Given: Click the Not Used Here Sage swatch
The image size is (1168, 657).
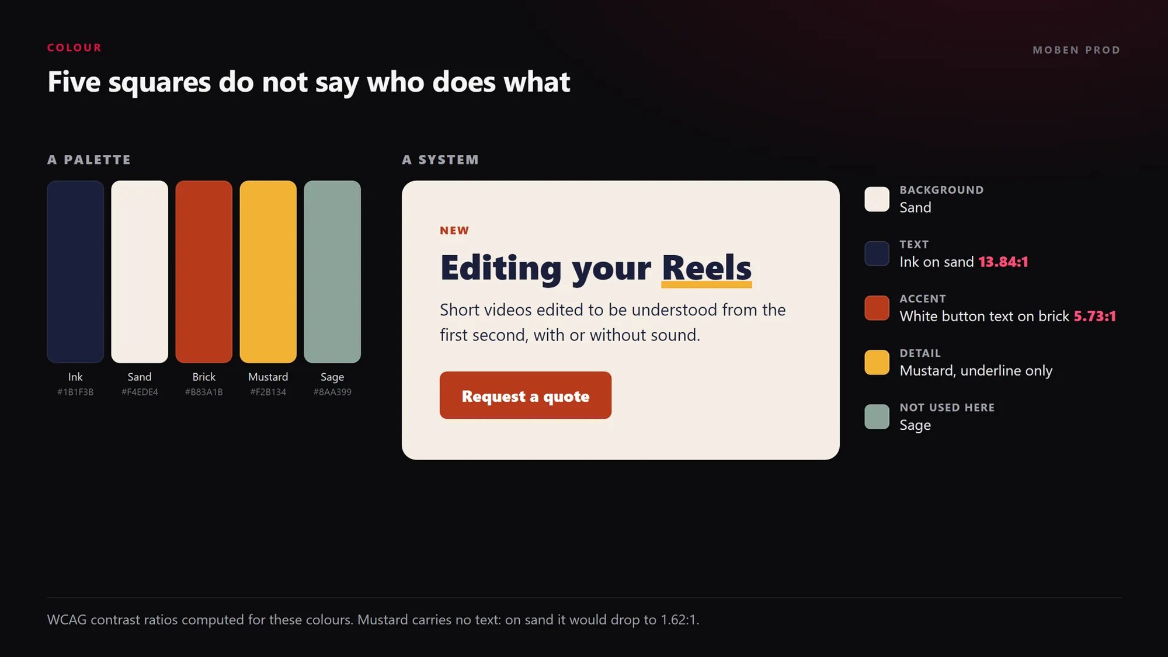Looking at the screenshot, I should click(x=877, y=416).
